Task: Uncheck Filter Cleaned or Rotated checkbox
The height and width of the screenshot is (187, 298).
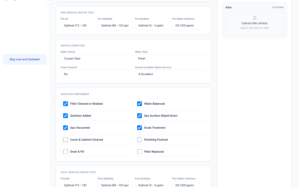Action: 66,104
